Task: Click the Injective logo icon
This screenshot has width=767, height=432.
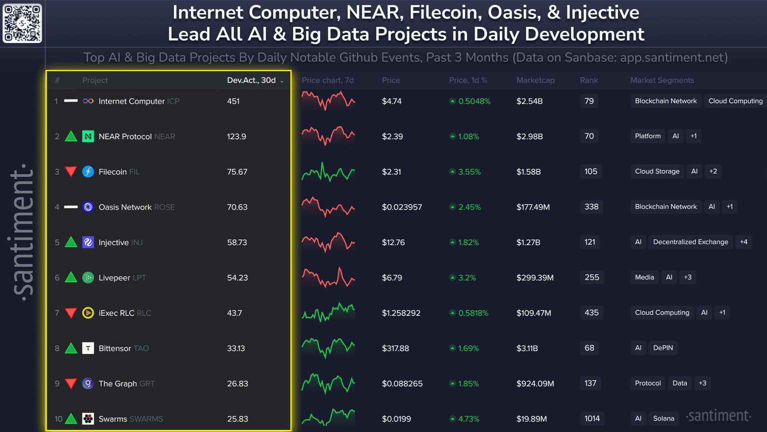Action: [88, 242]
